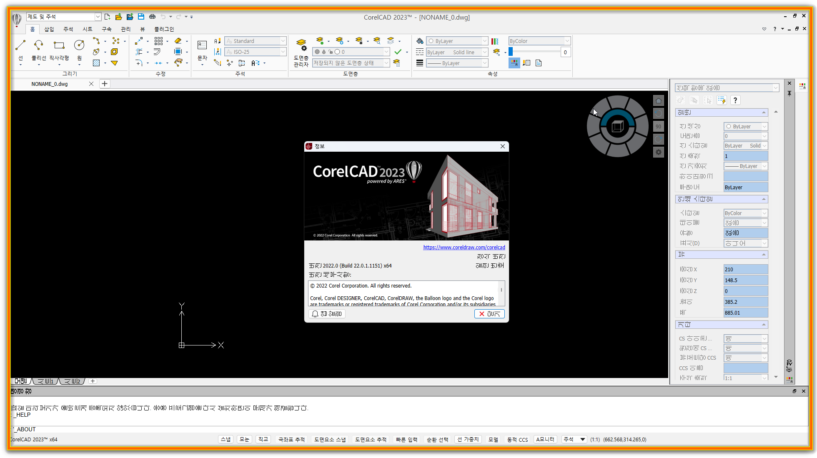Toggle 빠른 입력 quick input
817x458 pixels.
(x=406, y=439)
